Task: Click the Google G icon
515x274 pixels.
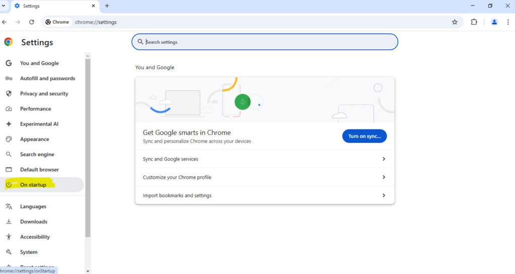Action: (x=9, y=63)
